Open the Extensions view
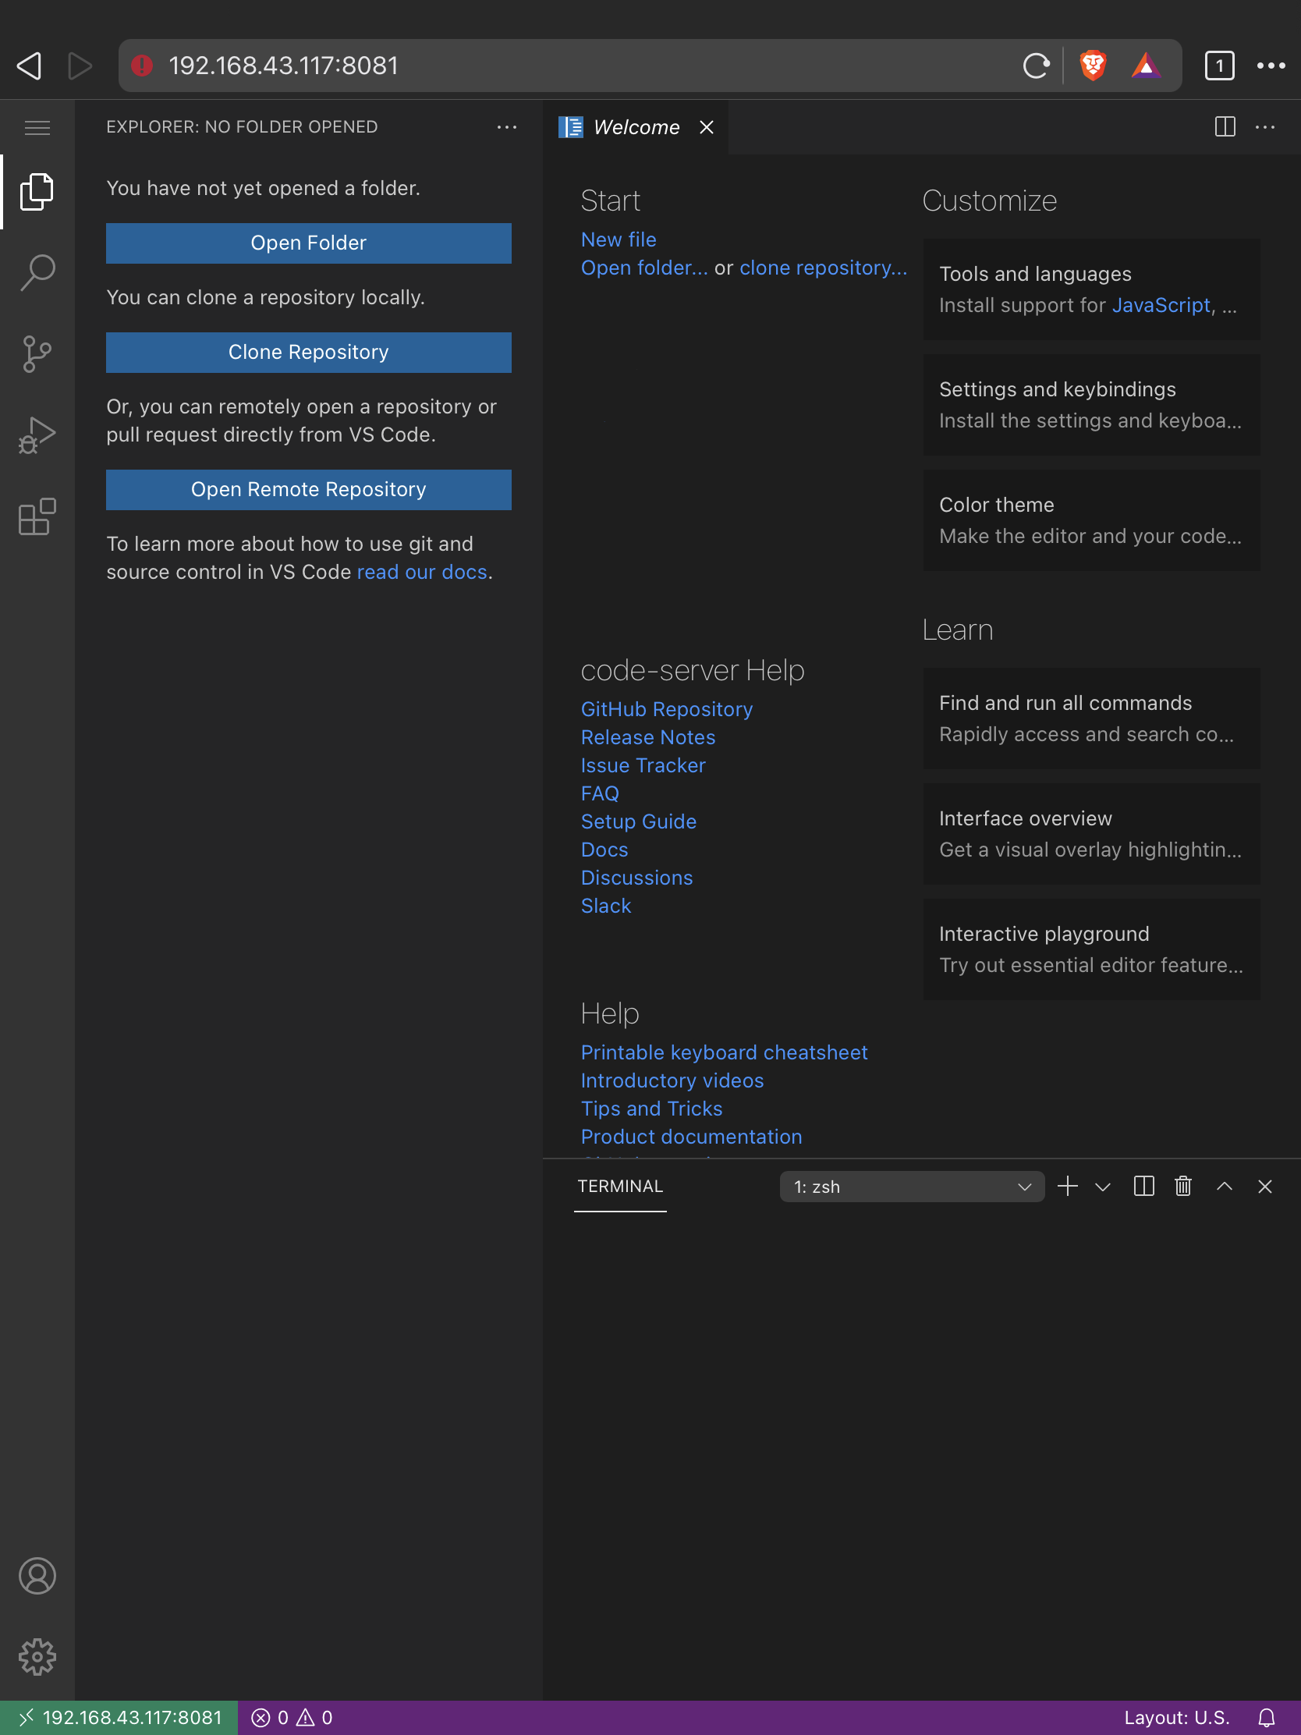Image resolution: width=1301 pixels, height=1735 pixels. [37, 517]
